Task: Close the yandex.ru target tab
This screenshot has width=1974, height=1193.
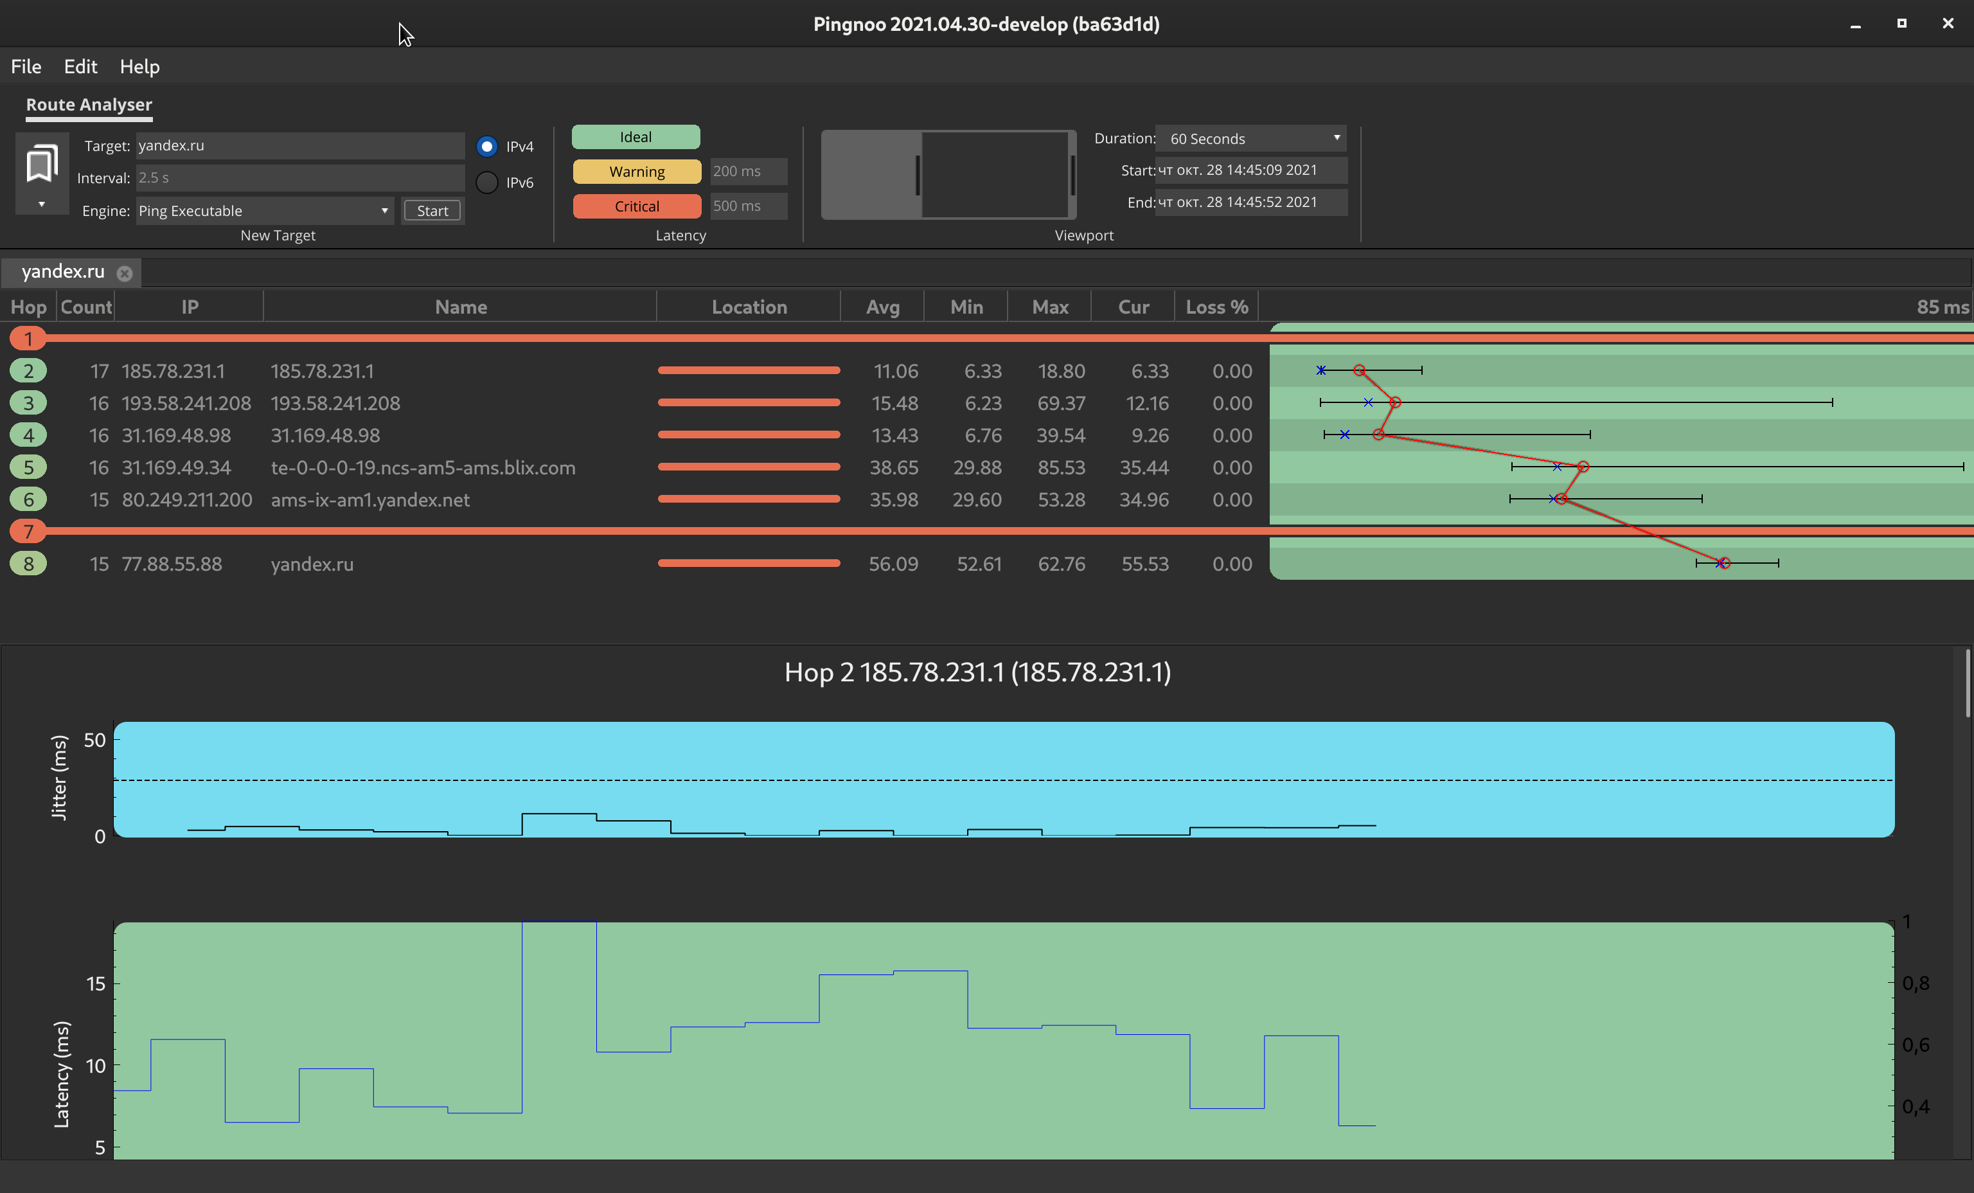Action: (125, 273)
